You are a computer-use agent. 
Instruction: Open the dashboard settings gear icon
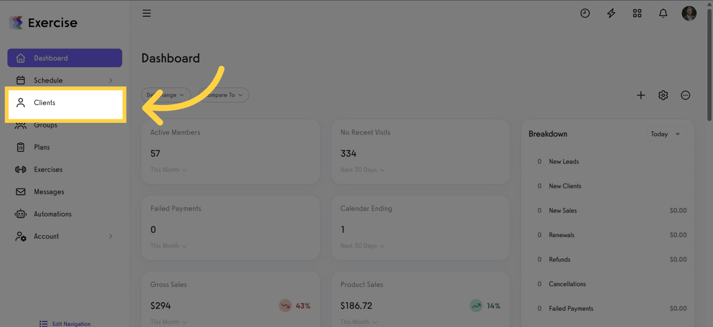tap(663, 95)
